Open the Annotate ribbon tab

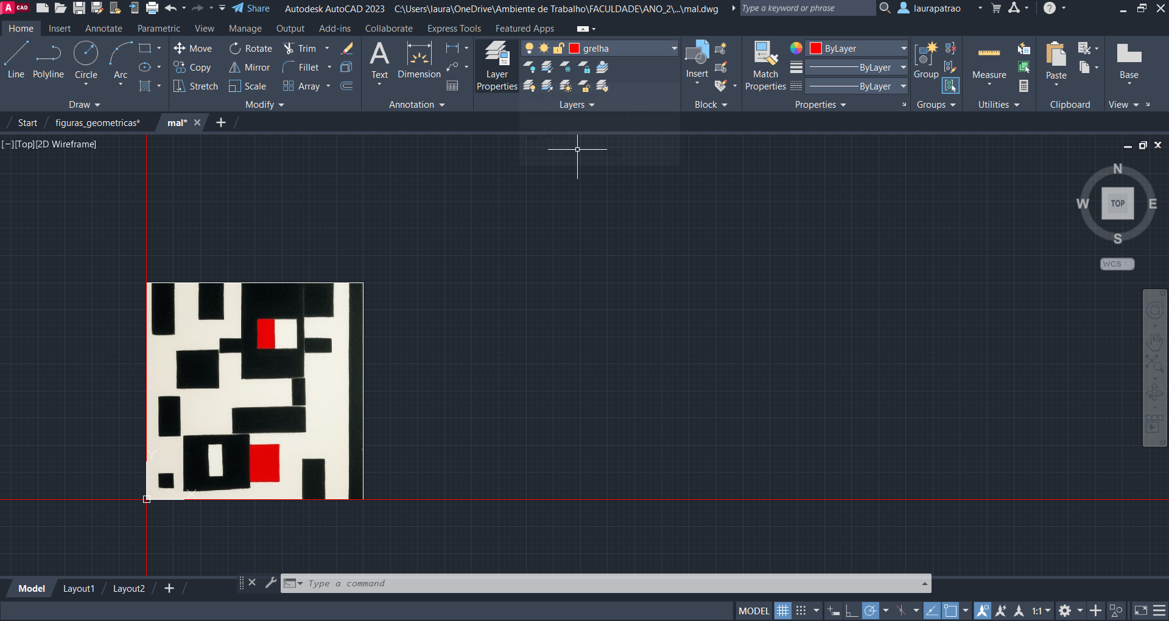click(x=104, y=29)
